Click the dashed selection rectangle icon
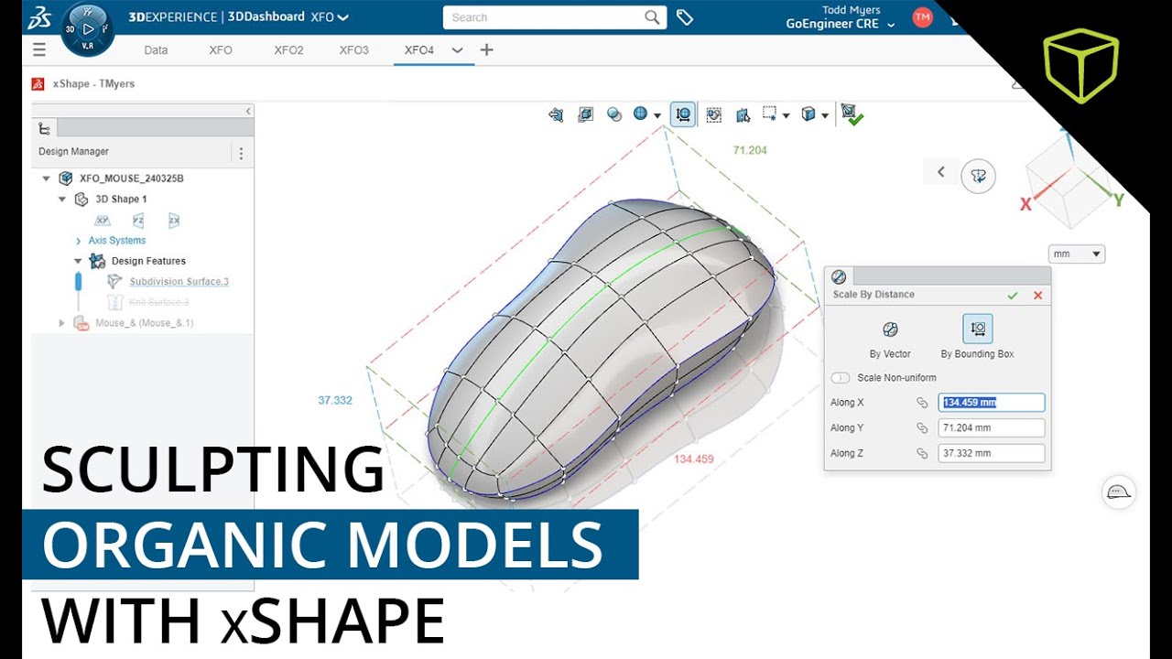The width and height of the screenshot is (1172, 659). pyautogui.click(x=769, y=114)
